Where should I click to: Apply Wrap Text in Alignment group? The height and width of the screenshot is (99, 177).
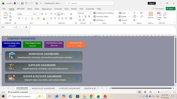coord(71,14)
